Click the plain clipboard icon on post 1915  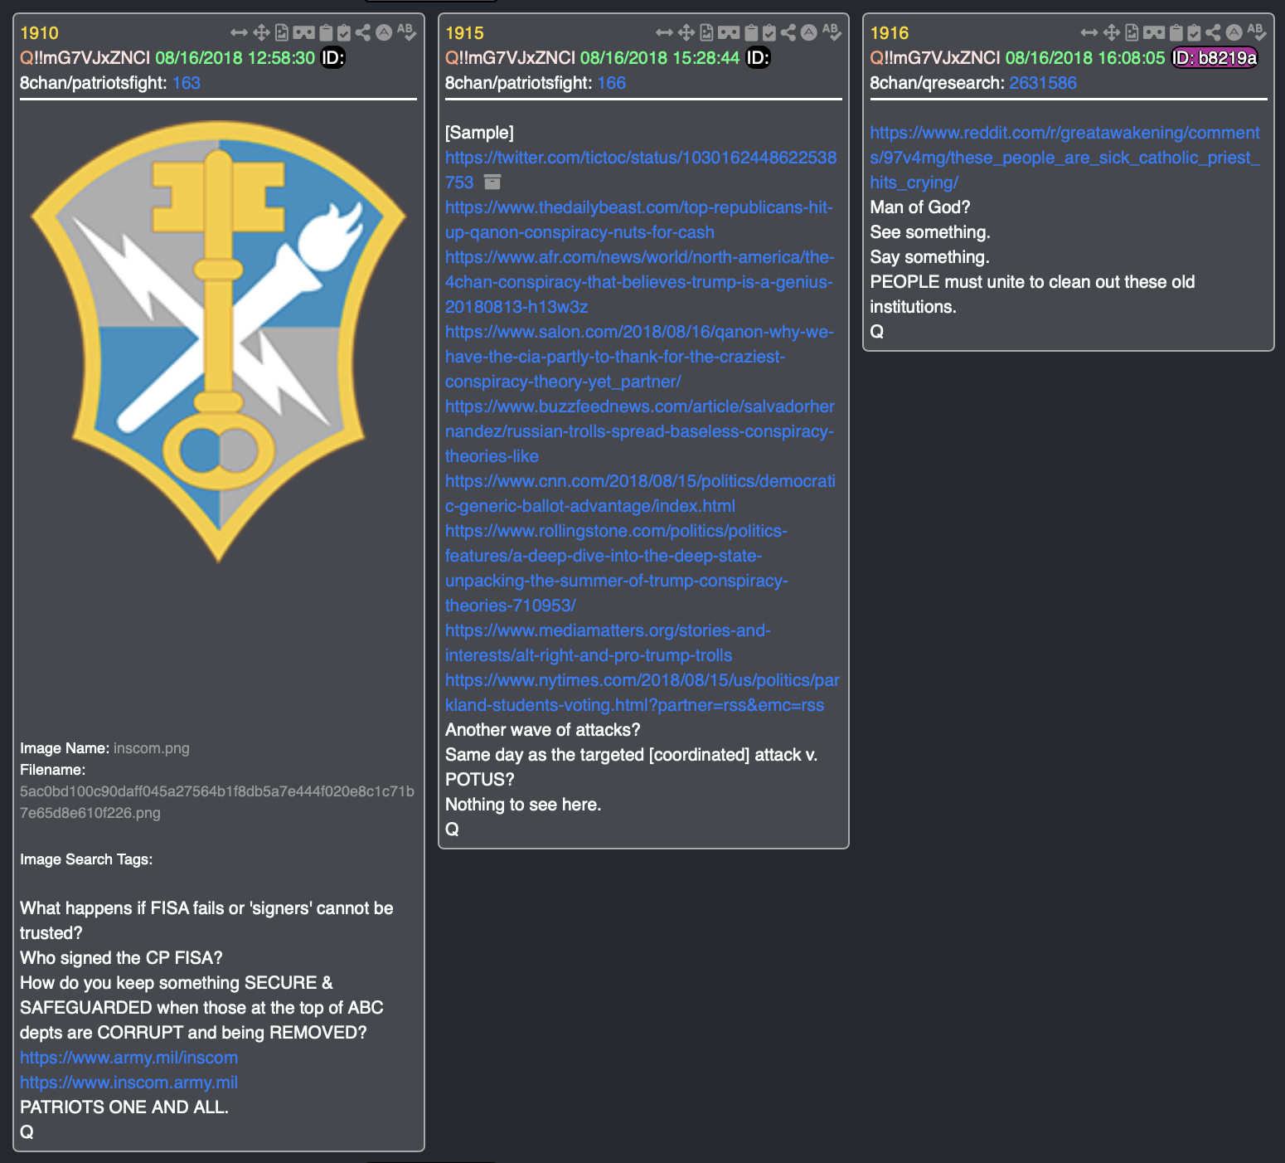click(751, 32)
